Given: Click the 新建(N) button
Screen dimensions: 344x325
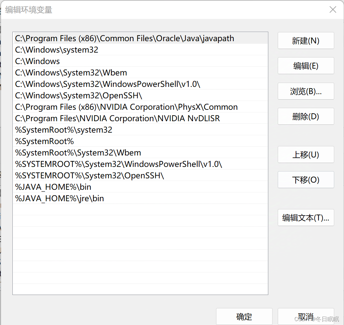Looking at the screenshot, I should pos(305,41).
